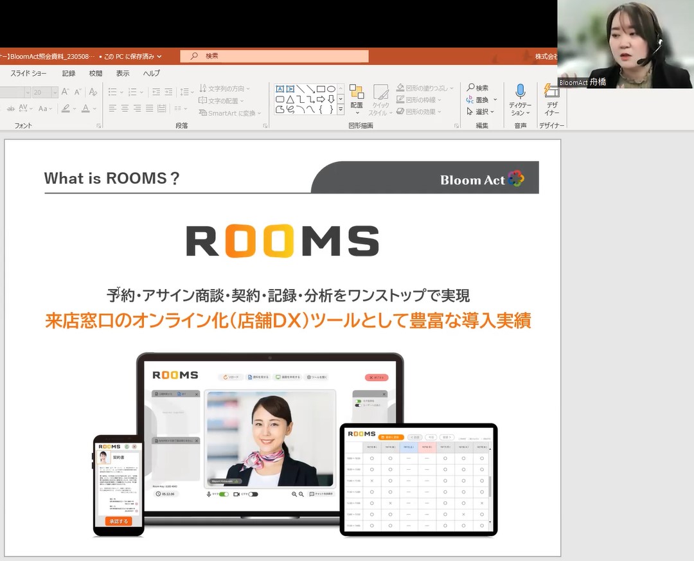694x561 pixels.
Task: Center align the text
Action: tap(125, 108)
